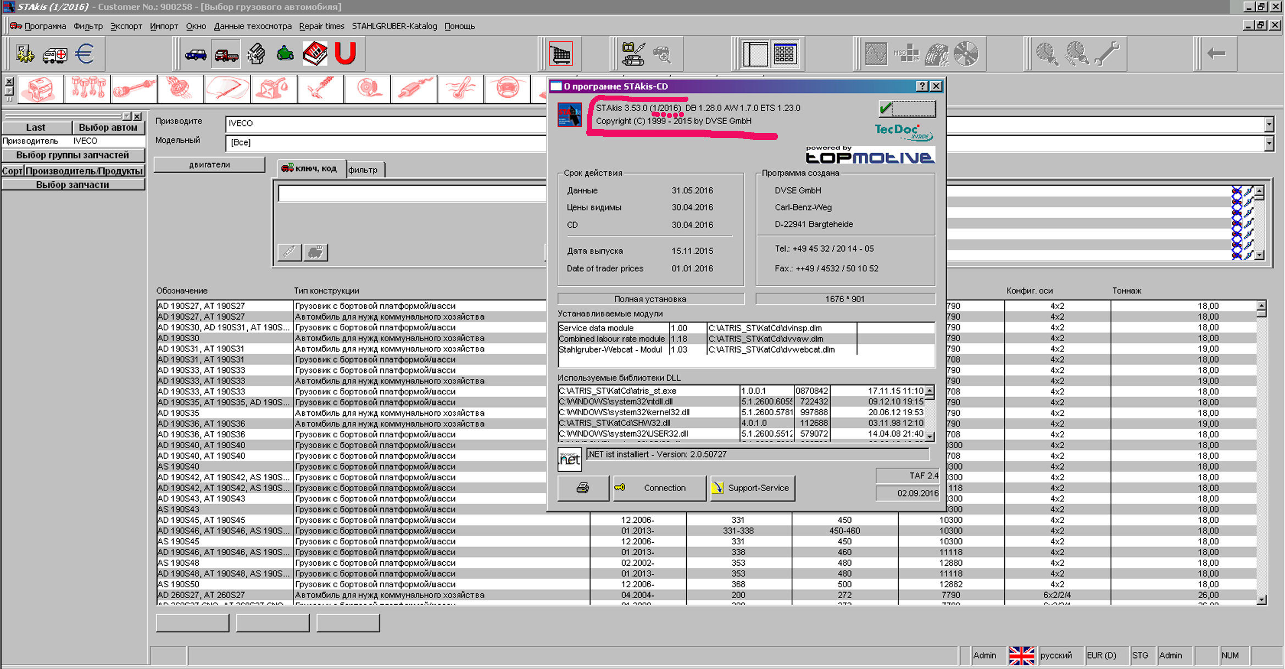Click the ambulance first-aid van icon
This screenshot has height=669, width=1285.
pyautogui.click(x=55, y=54)
